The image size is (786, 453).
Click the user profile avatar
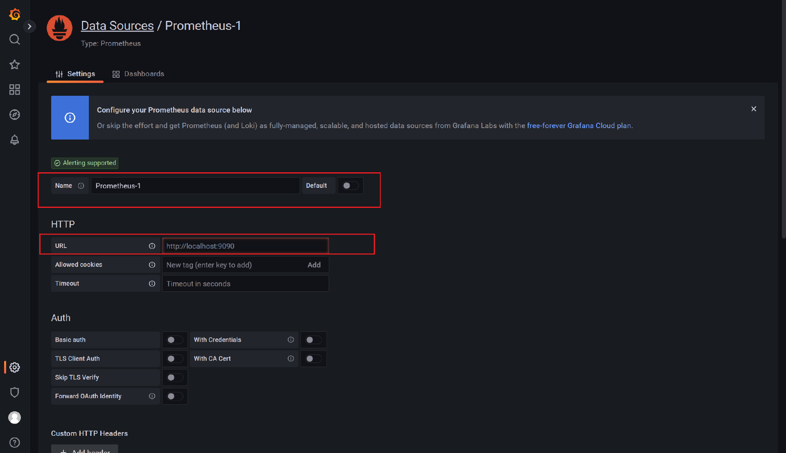pyautogui.click(x=15, y=417)
